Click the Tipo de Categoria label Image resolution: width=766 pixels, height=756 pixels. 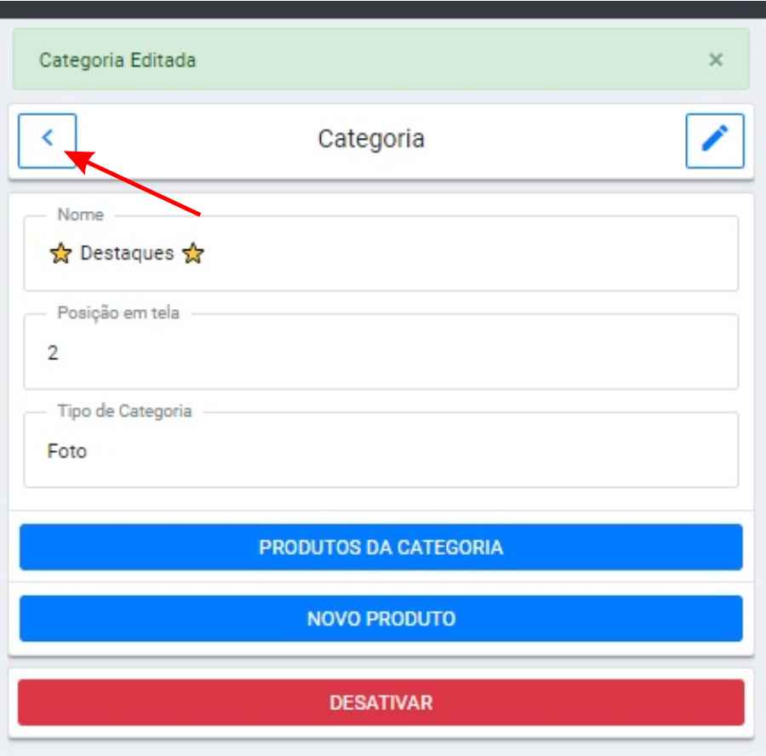[x=124, y=412]
